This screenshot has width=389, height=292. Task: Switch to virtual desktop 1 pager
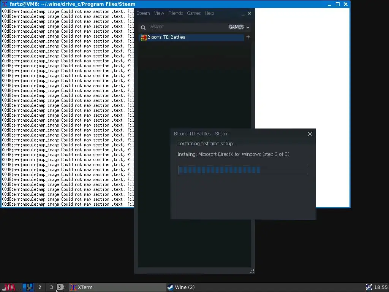tap(28, 287)
